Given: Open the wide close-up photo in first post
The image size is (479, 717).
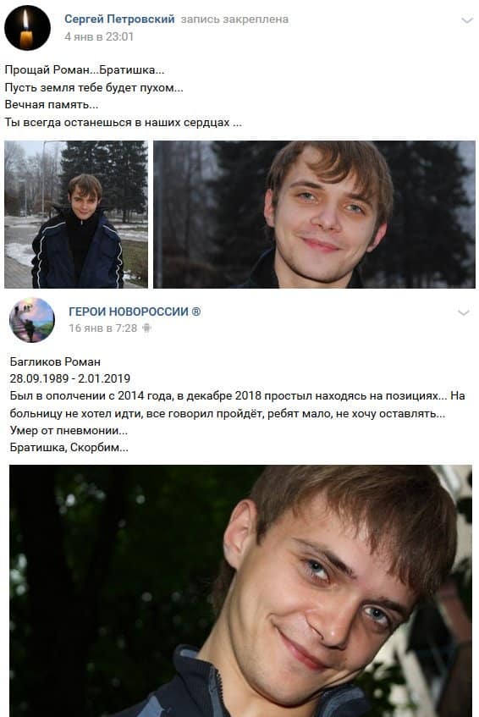Looking at the screenshot, I should [314, 214].
